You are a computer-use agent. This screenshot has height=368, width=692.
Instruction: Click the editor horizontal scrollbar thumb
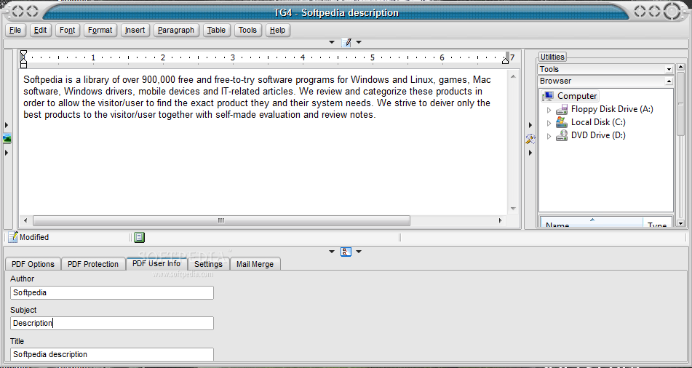[221, 220]
